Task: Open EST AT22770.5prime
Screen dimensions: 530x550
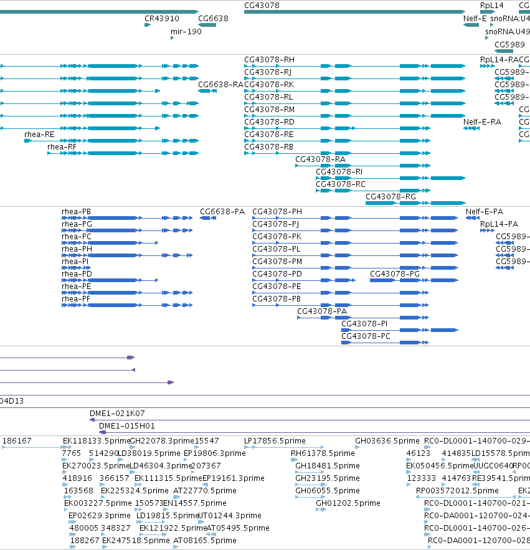Action: [177, 497]
